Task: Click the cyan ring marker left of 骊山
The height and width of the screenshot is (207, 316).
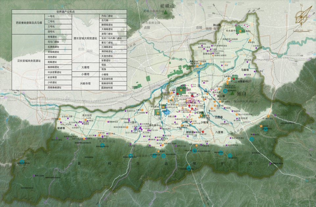Action: tap(225, 91)
